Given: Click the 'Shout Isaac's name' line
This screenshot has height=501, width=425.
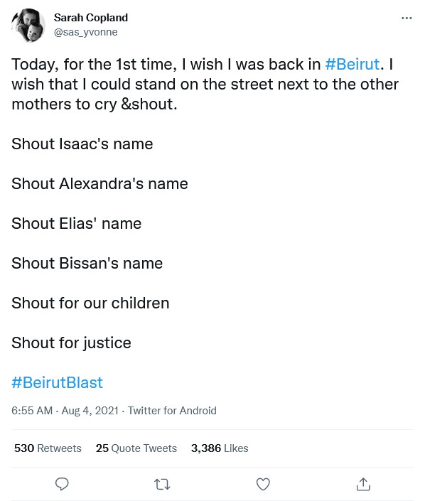Looking at the screenshot, I should (x=82, y=144).
